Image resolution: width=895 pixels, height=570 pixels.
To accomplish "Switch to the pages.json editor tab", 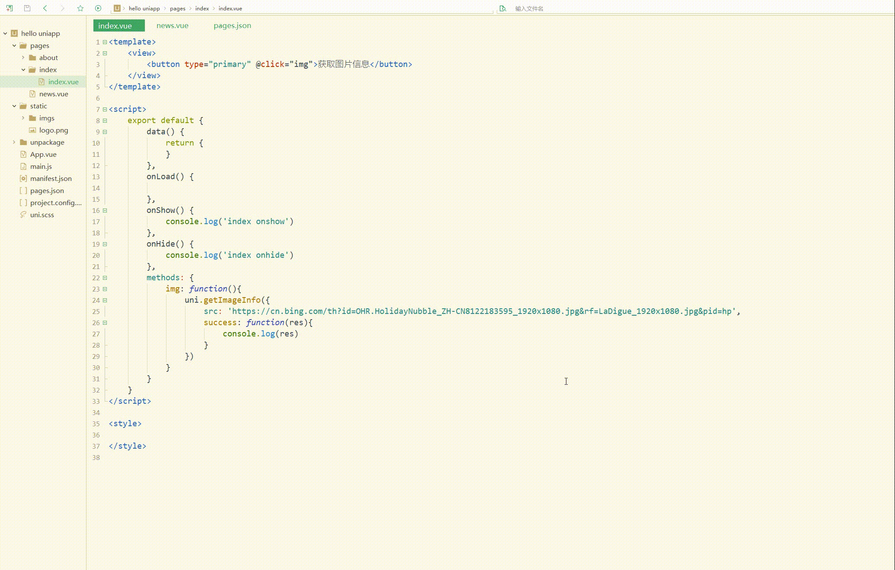I will [232, 25].
